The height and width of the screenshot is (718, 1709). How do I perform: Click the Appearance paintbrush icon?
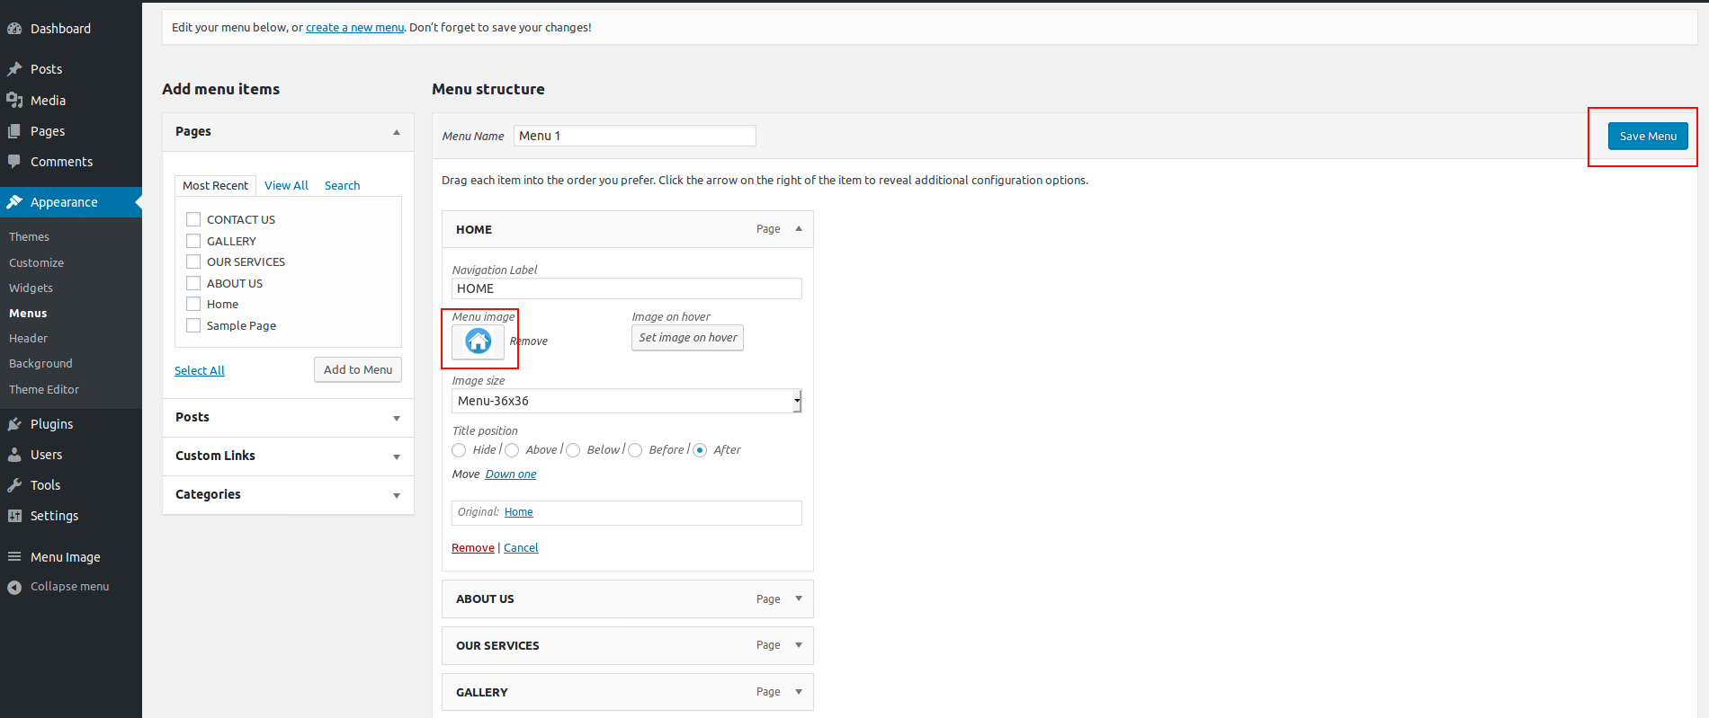[14, 202]
